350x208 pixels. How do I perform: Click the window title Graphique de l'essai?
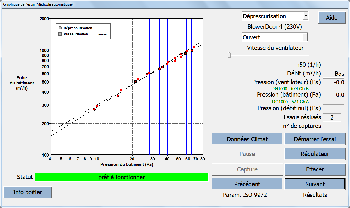click(38, 5)
